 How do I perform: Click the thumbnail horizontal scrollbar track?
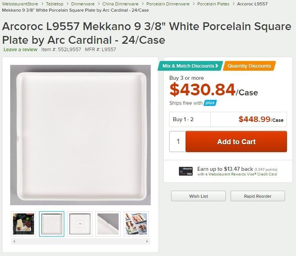(80, 242)
